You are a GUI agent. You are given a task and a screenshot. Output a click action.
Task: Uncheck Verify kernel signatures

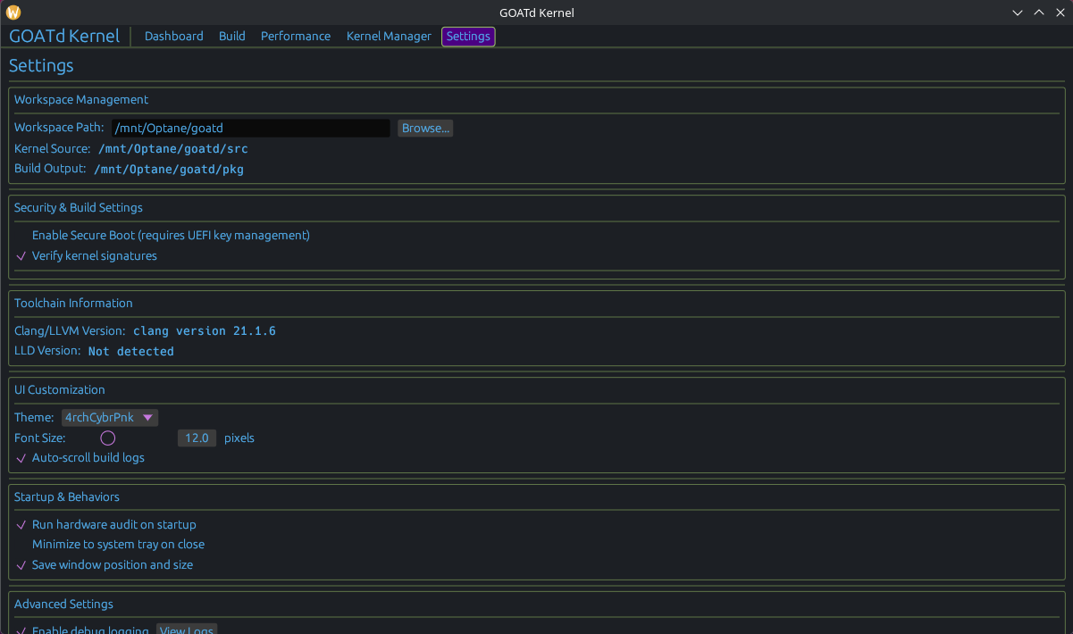22,256
